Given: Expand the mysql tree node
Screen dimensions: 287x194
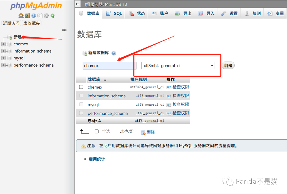Looking at the screenshot, I should pyautogui.click(x=3, y=58).
